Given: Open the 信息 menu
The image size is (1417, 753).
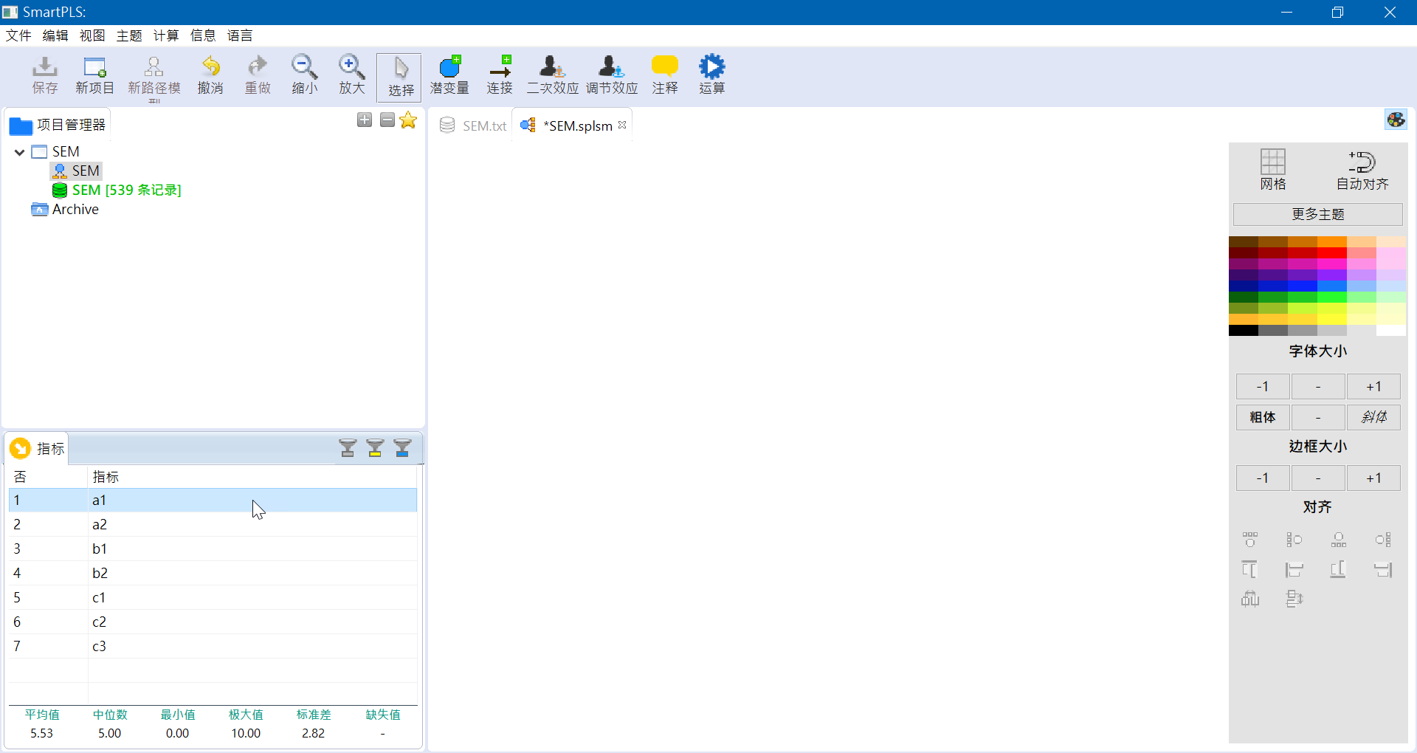Looking at the screenshot, I should 203,35.
